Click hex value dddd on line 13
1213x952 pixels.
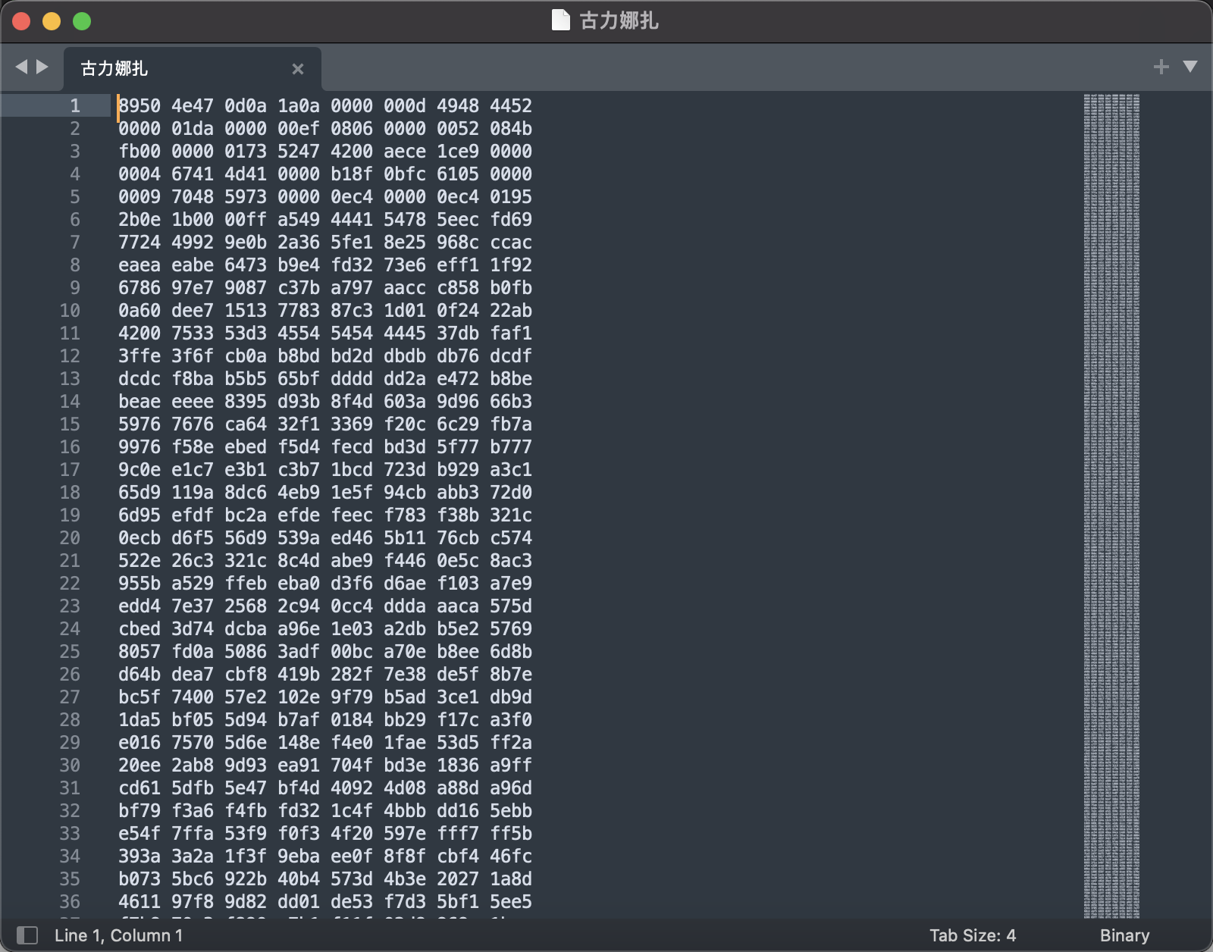(x=352, y=379)
